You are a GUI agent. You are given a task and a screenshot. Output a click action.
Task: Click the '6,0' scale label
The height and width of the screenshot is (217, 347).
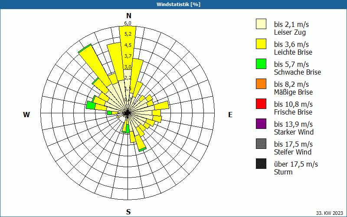(128, 23)
